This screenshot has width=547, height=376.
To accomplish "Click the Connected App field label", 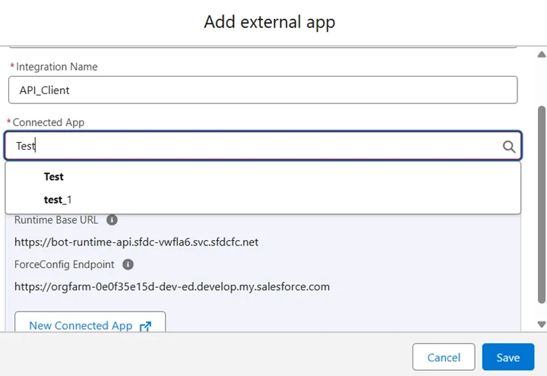I will pos(49,122).
